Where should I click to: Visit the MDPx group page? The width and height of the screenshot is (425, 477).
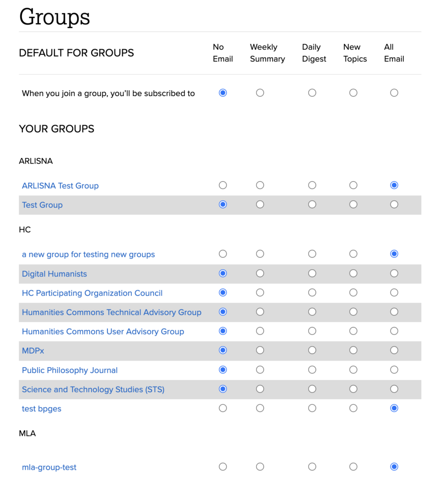coord(33,350)
